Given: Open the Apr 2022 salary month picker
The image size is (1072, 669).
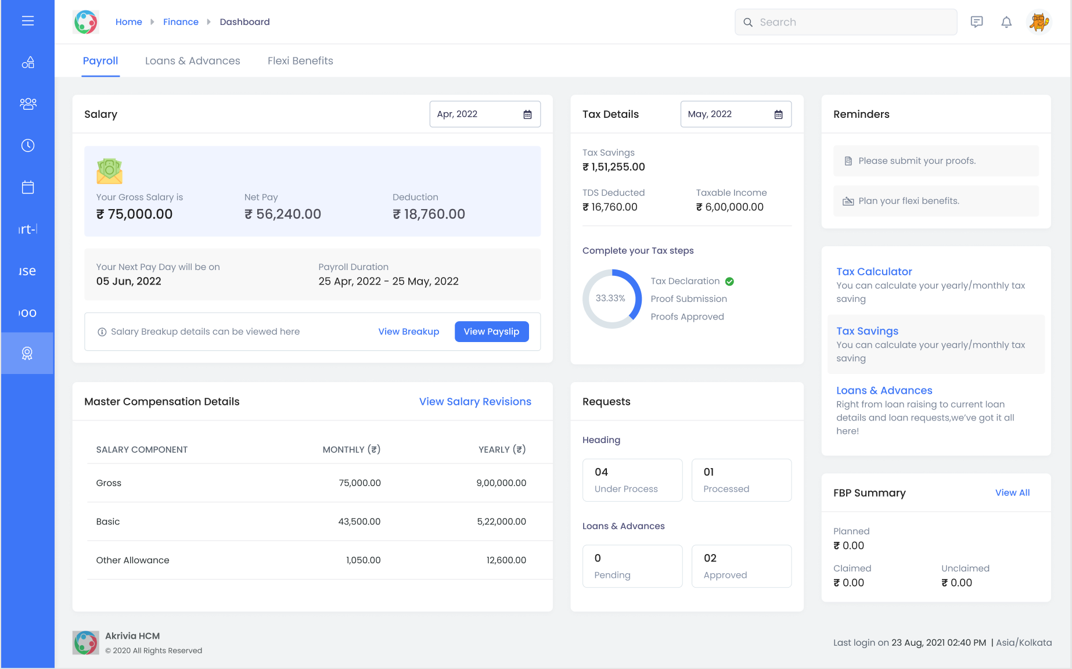Looking at the screenshot, I should [485, 114].
